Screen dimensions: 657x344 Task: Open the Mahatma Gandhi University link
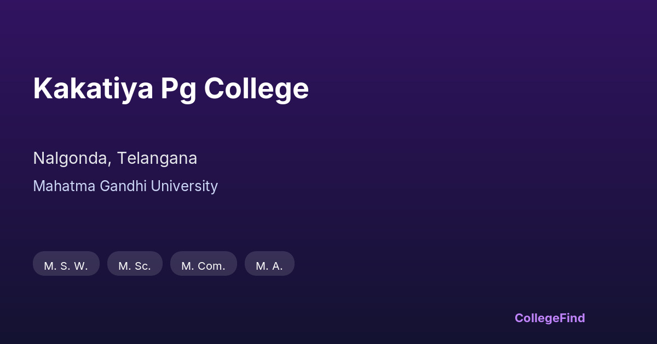click(x=125, y=186)
